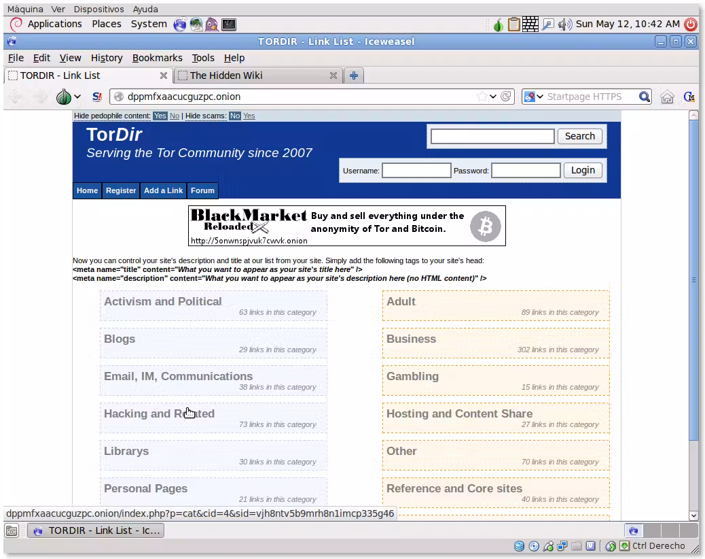The width and height of the screenshot is (705, 559).
Task: Close The Hidden Wiki tab
Action: click(x=333, y=75)
